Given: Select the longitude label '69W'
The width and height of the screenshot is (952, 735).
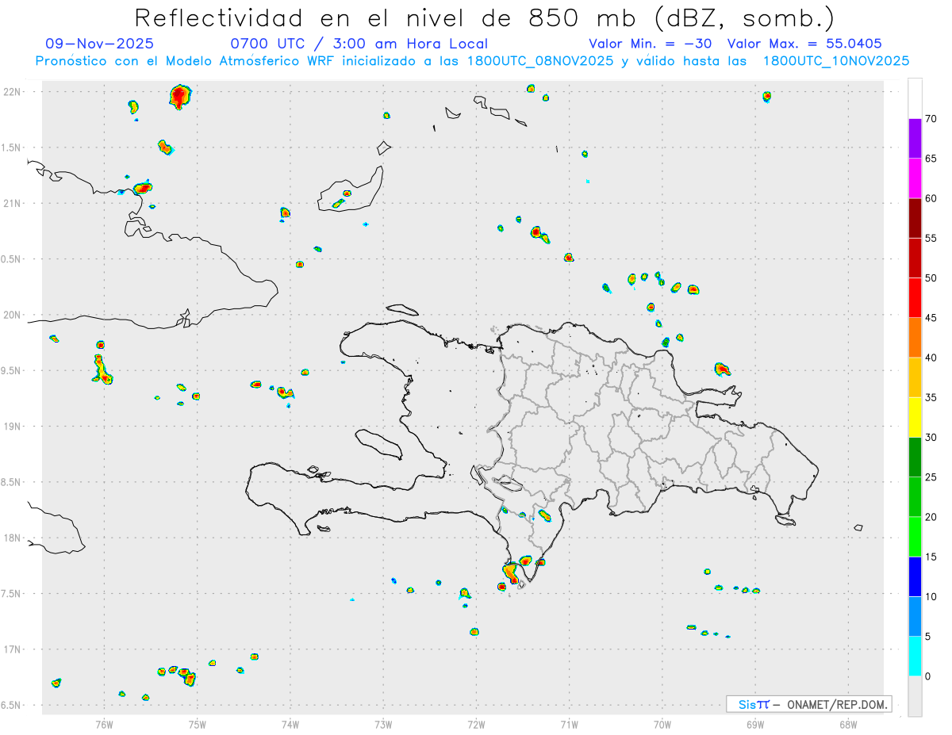Looking at the screenshot, I should [755, 724].
